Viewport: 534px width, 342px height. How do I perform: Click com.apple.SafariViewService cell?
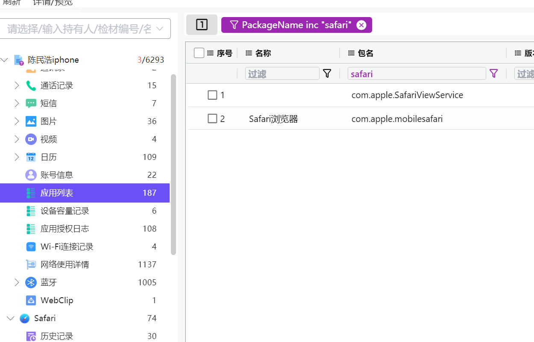click(407, 95)
